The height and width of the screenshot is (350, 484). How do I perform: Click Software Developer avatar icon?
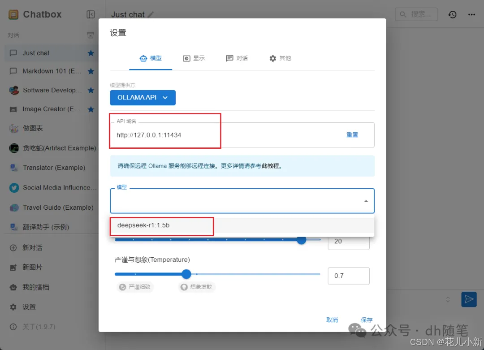[x=14, y=90]
